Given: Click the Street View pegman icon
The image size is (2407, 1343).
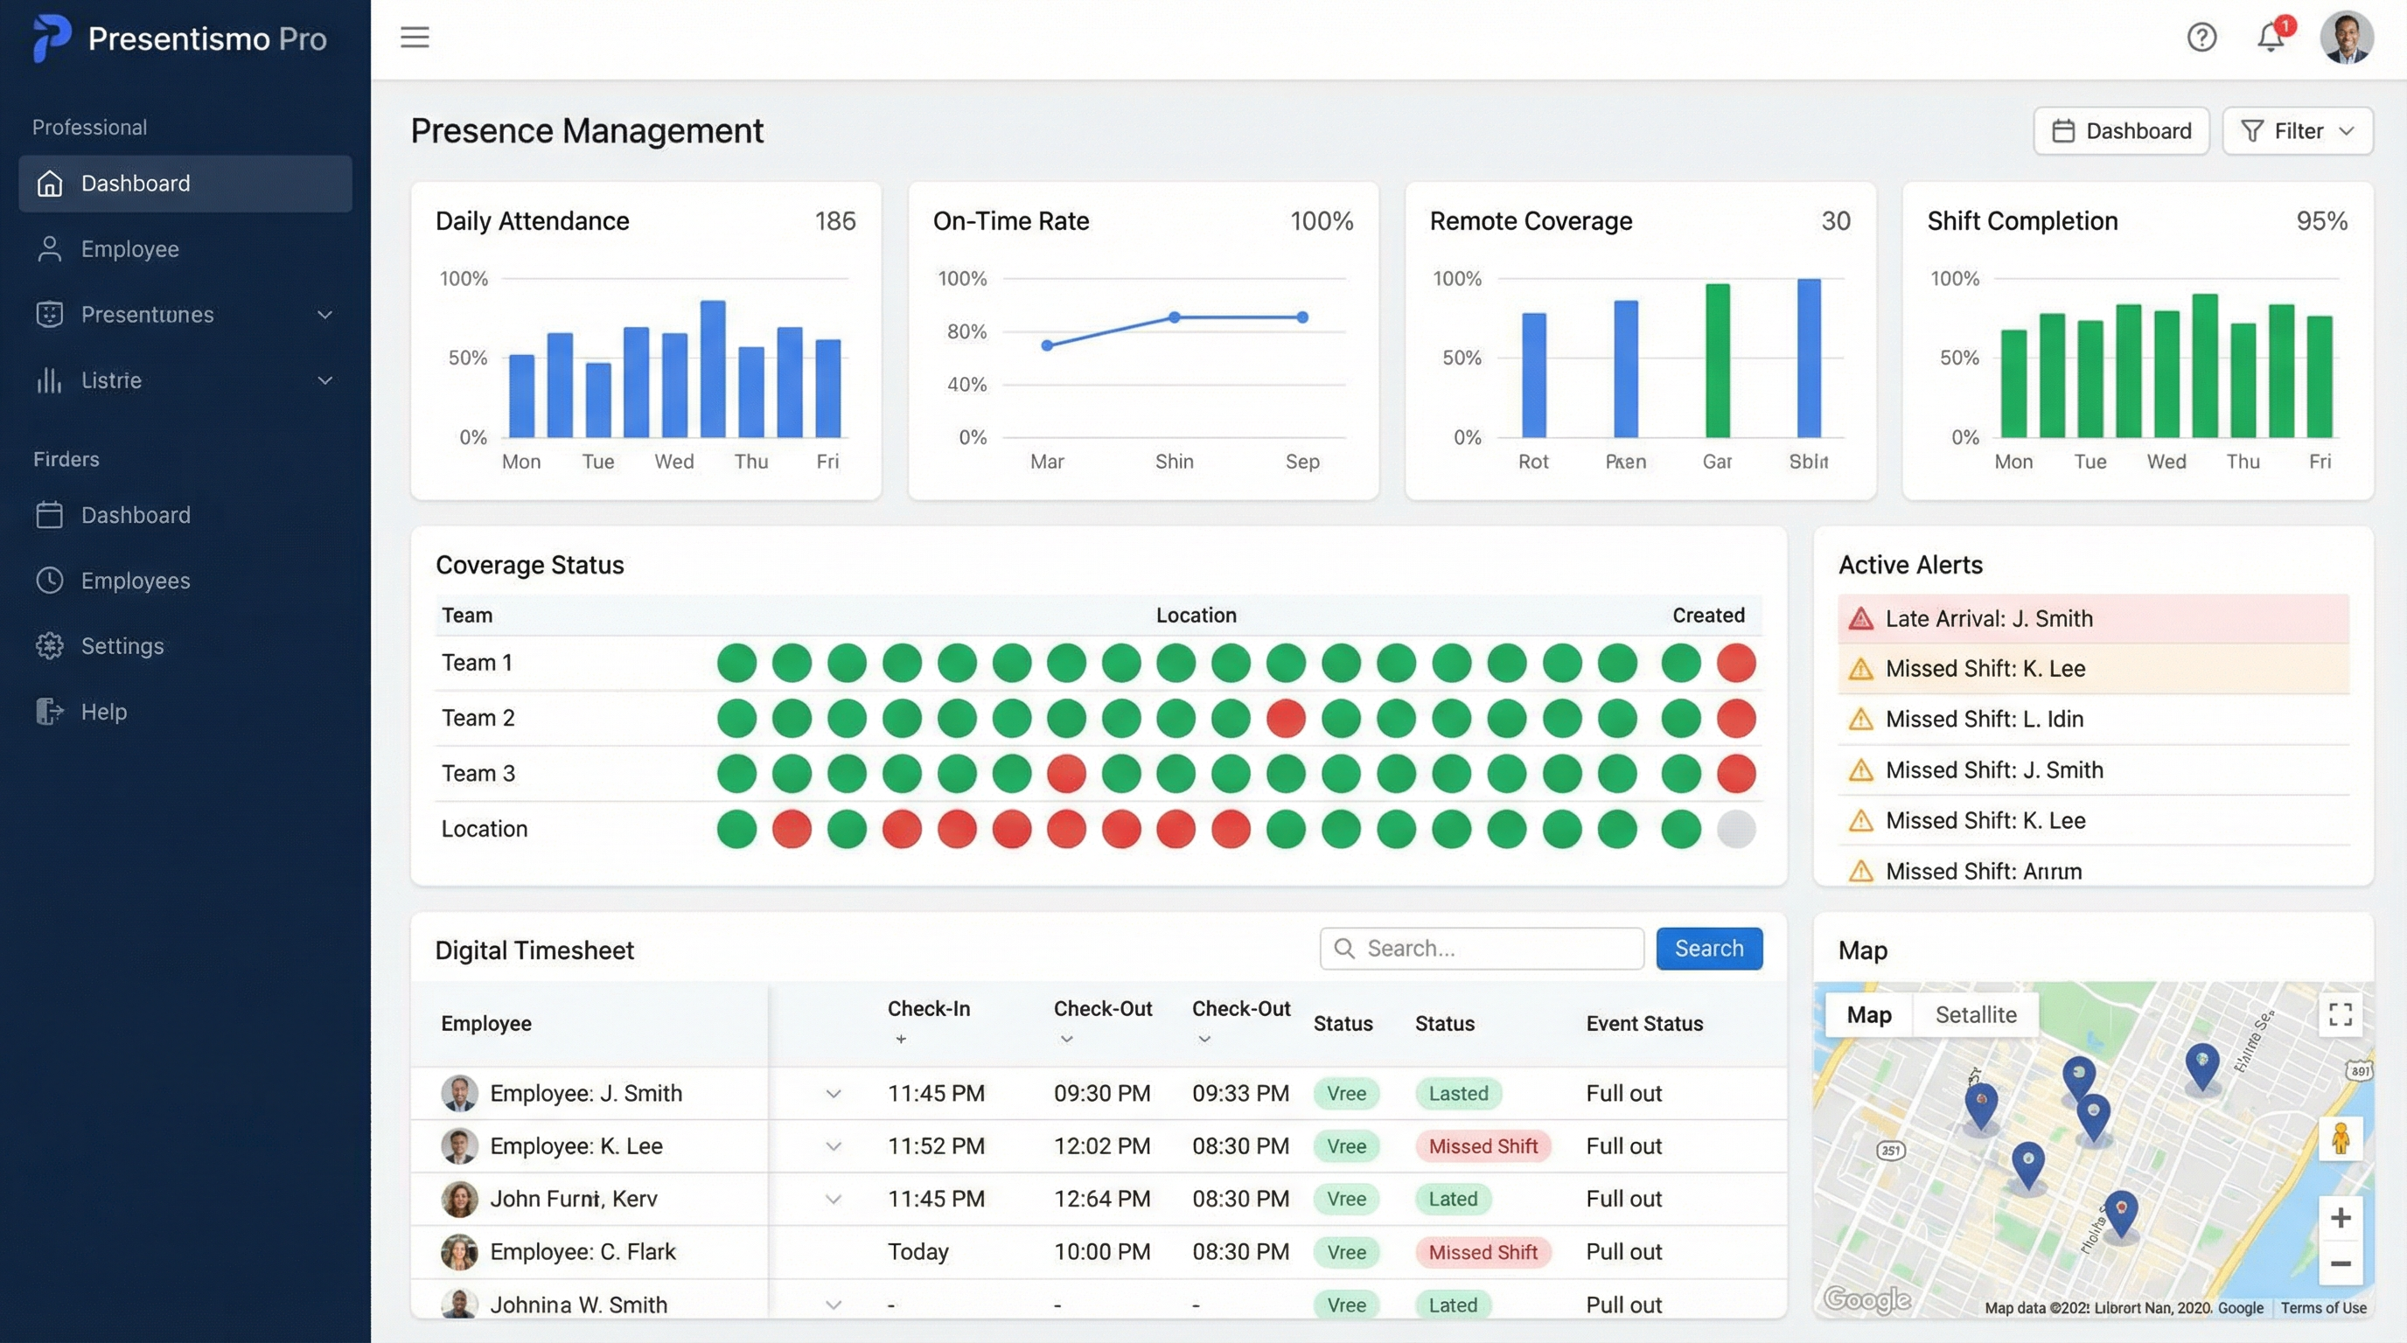Looking at the screenshot, I should point(2340,1138).
